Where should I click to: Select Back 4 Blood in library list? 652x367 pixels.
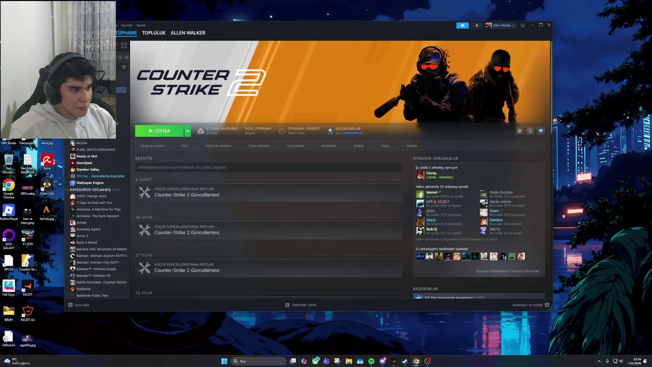point(87,243)
